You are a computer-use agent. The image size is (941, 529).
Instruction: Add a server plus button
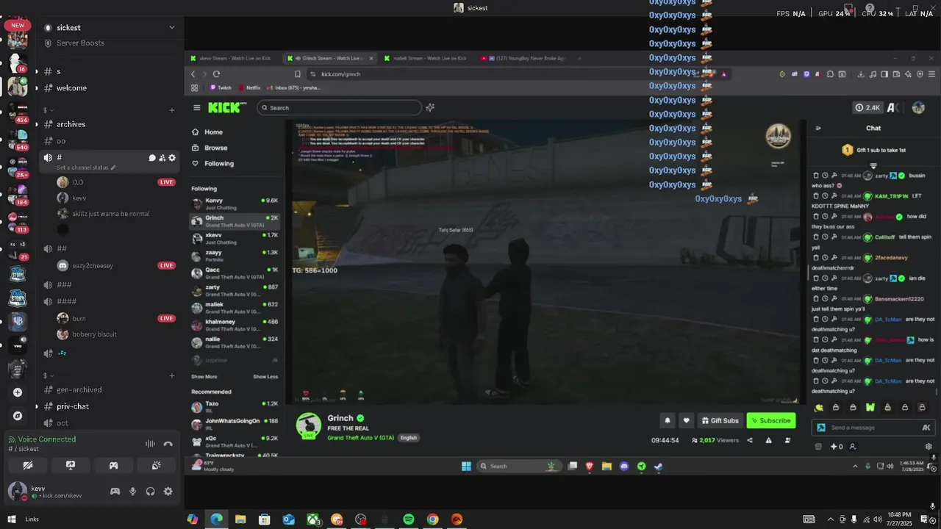(18, 392)
